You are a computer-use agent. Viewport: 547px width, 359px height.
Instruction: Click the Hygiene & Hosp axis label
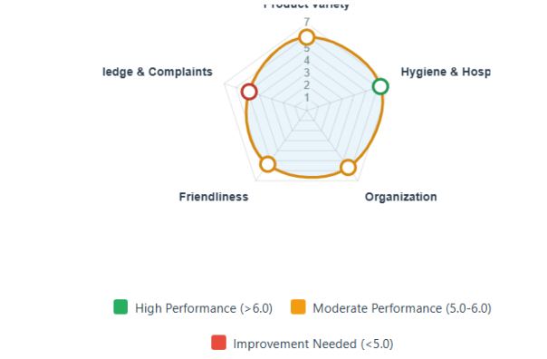446,72
